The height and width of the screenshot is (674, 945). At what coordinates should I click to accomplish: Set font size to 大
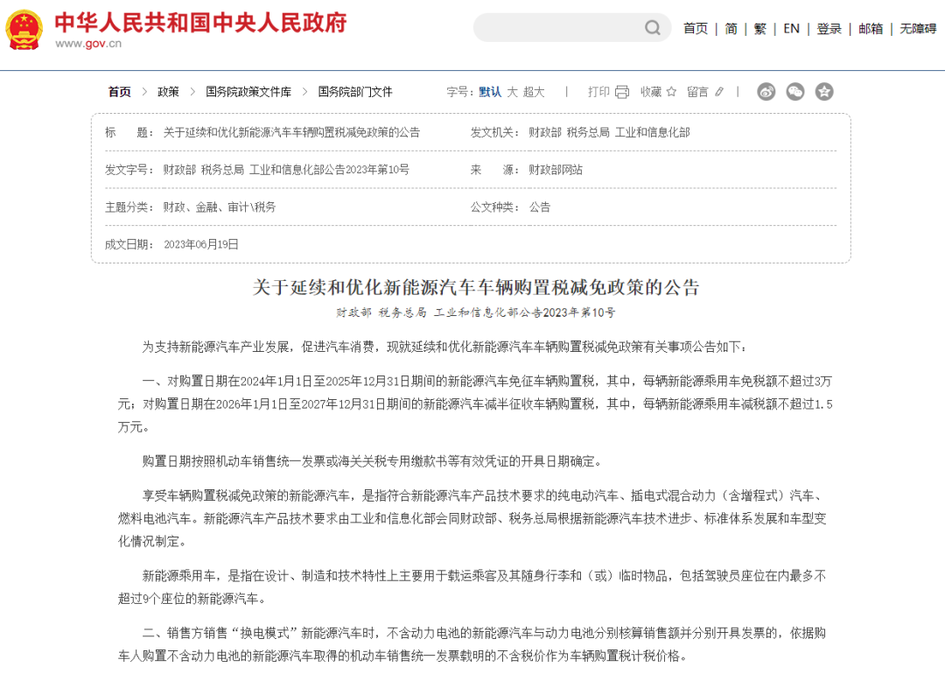point(512,92)
